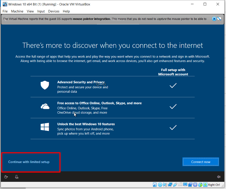
Task: Open the VirtualBox Help menu
Action: point(66,11)
